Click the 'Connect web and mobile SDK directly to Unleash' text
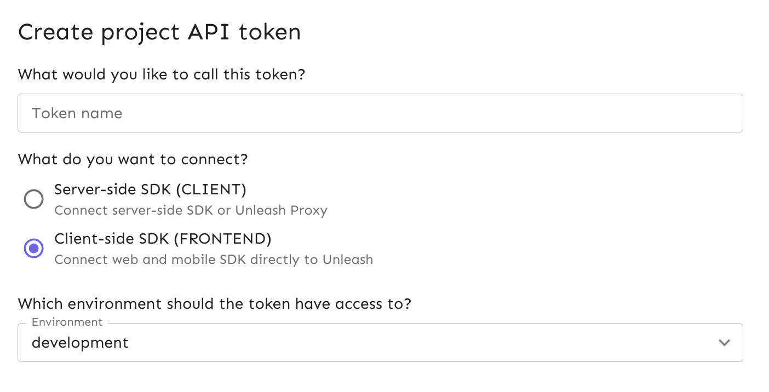 (214, 259)
